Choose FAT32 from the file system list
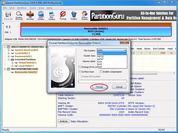Image resolution: width=178 pixels, height=133 pixels. 112,56
